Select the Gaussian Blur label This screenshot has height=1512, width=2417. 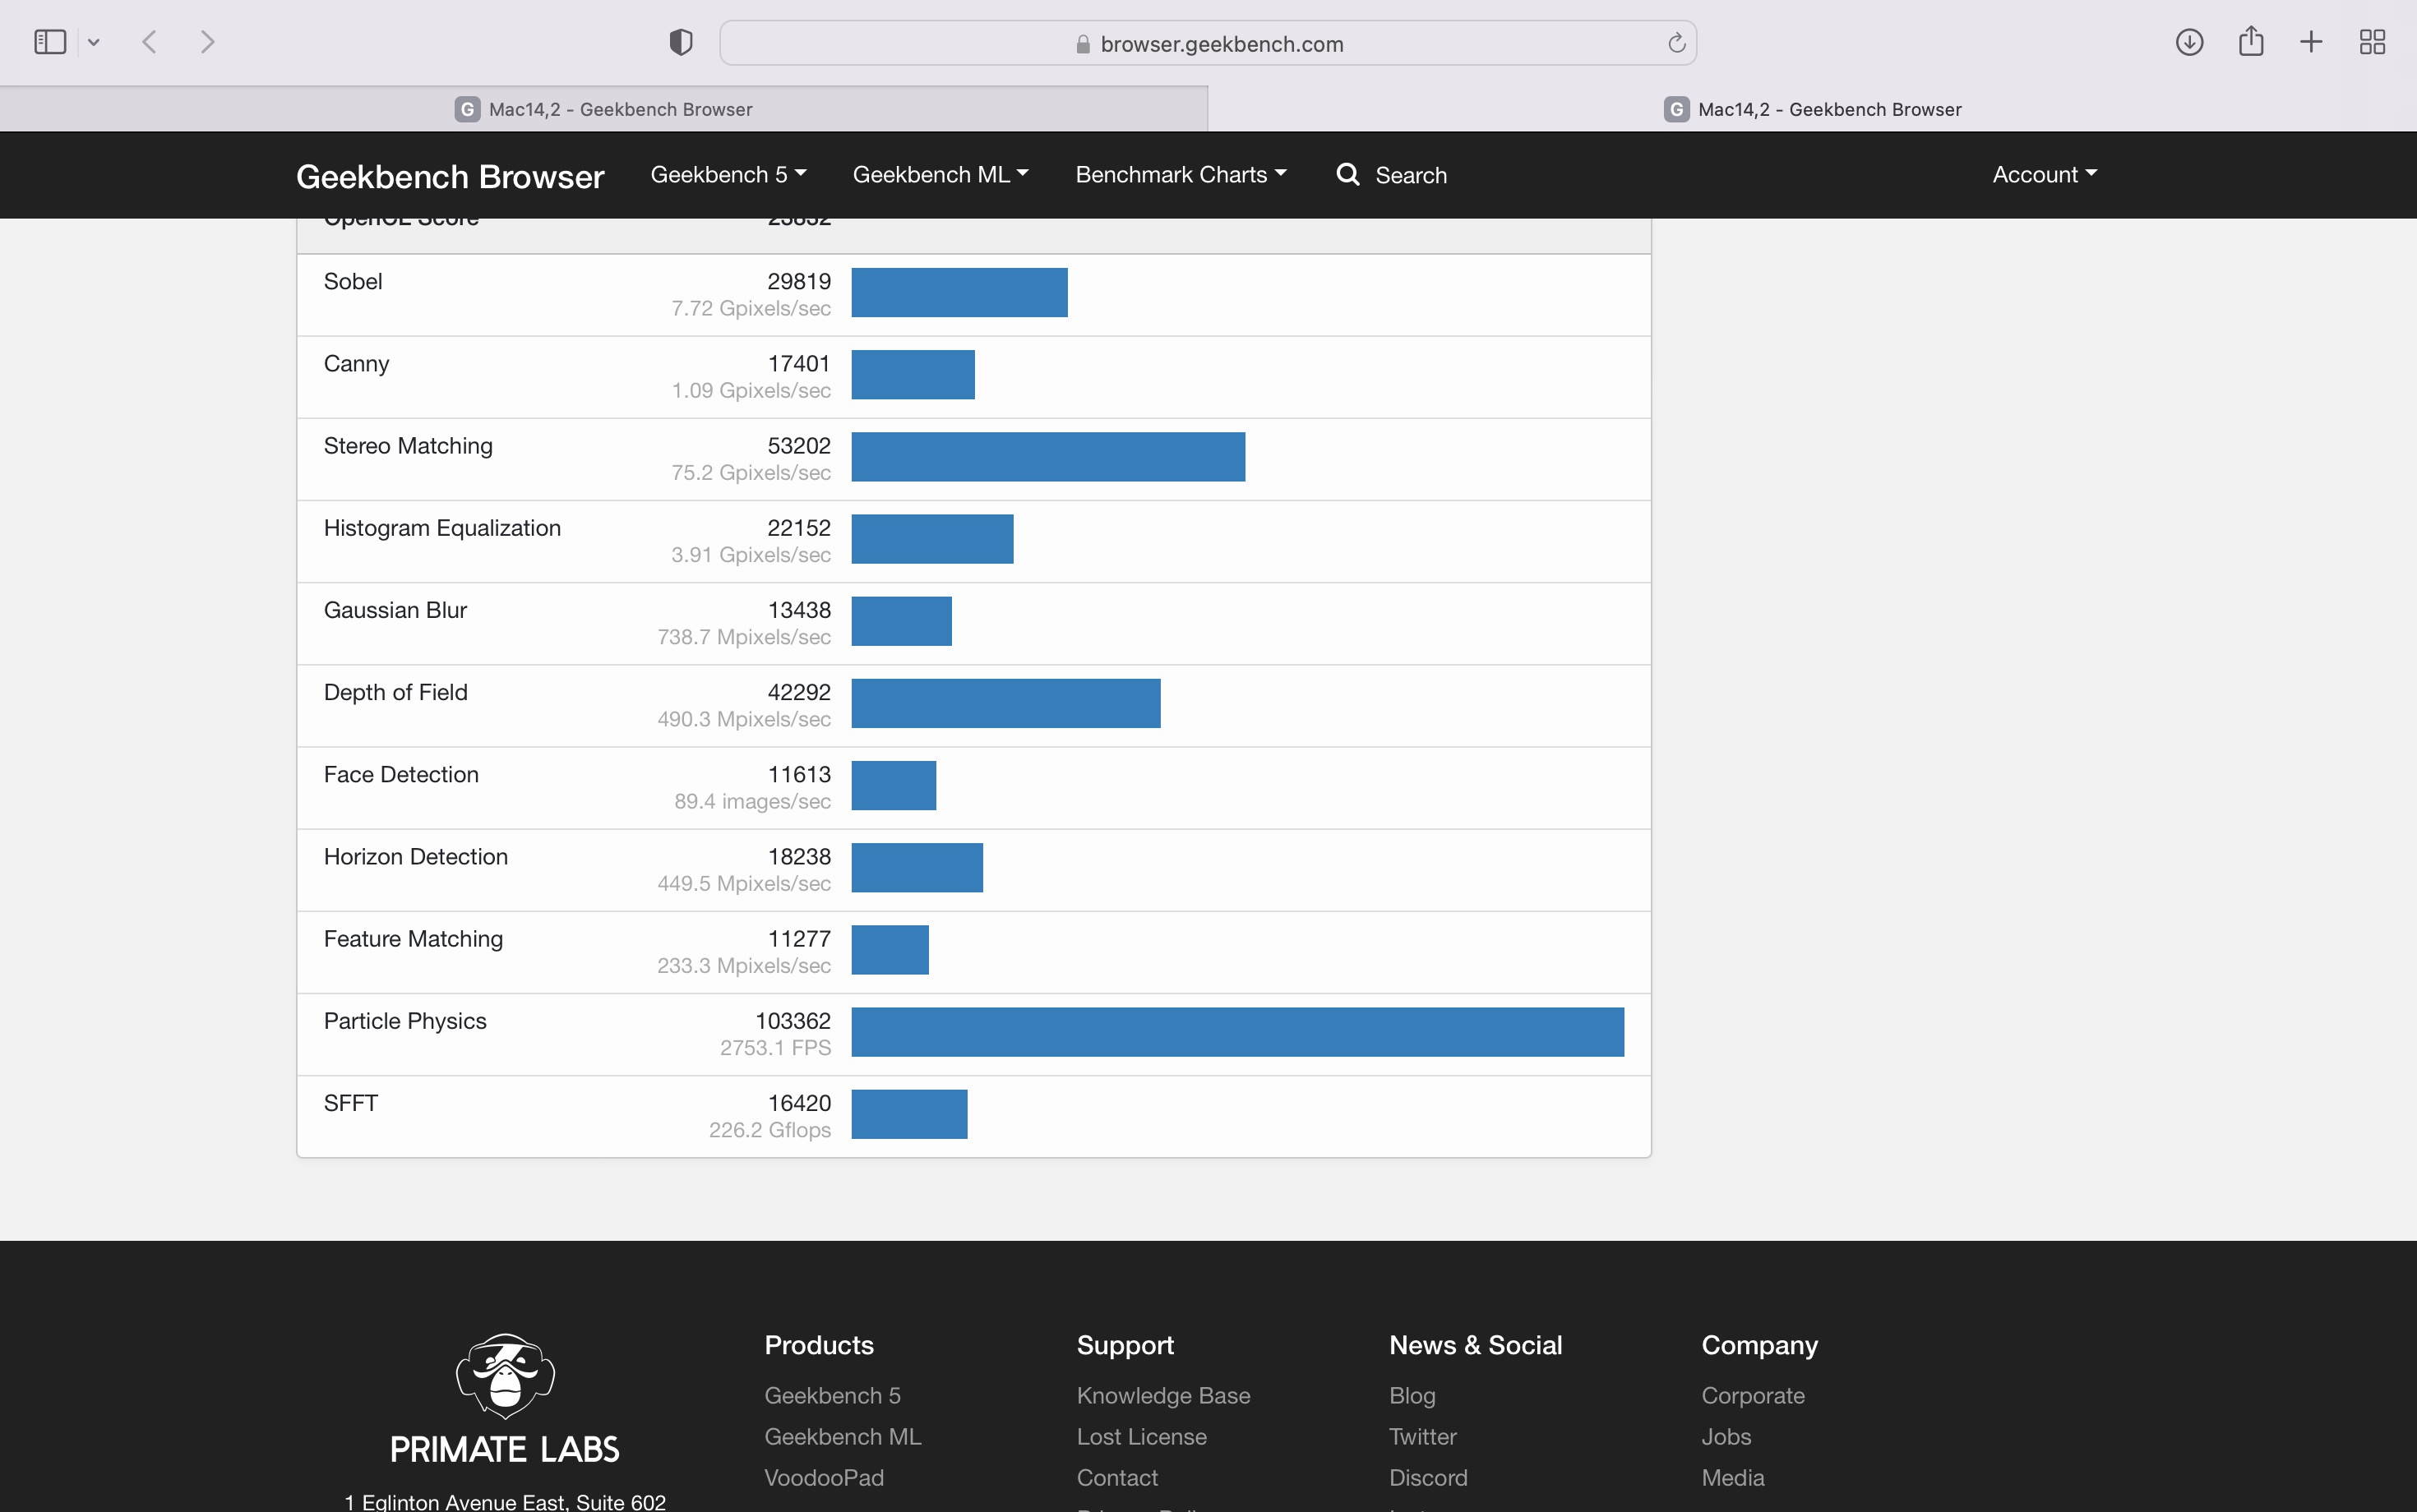click(x=395, y=610)
